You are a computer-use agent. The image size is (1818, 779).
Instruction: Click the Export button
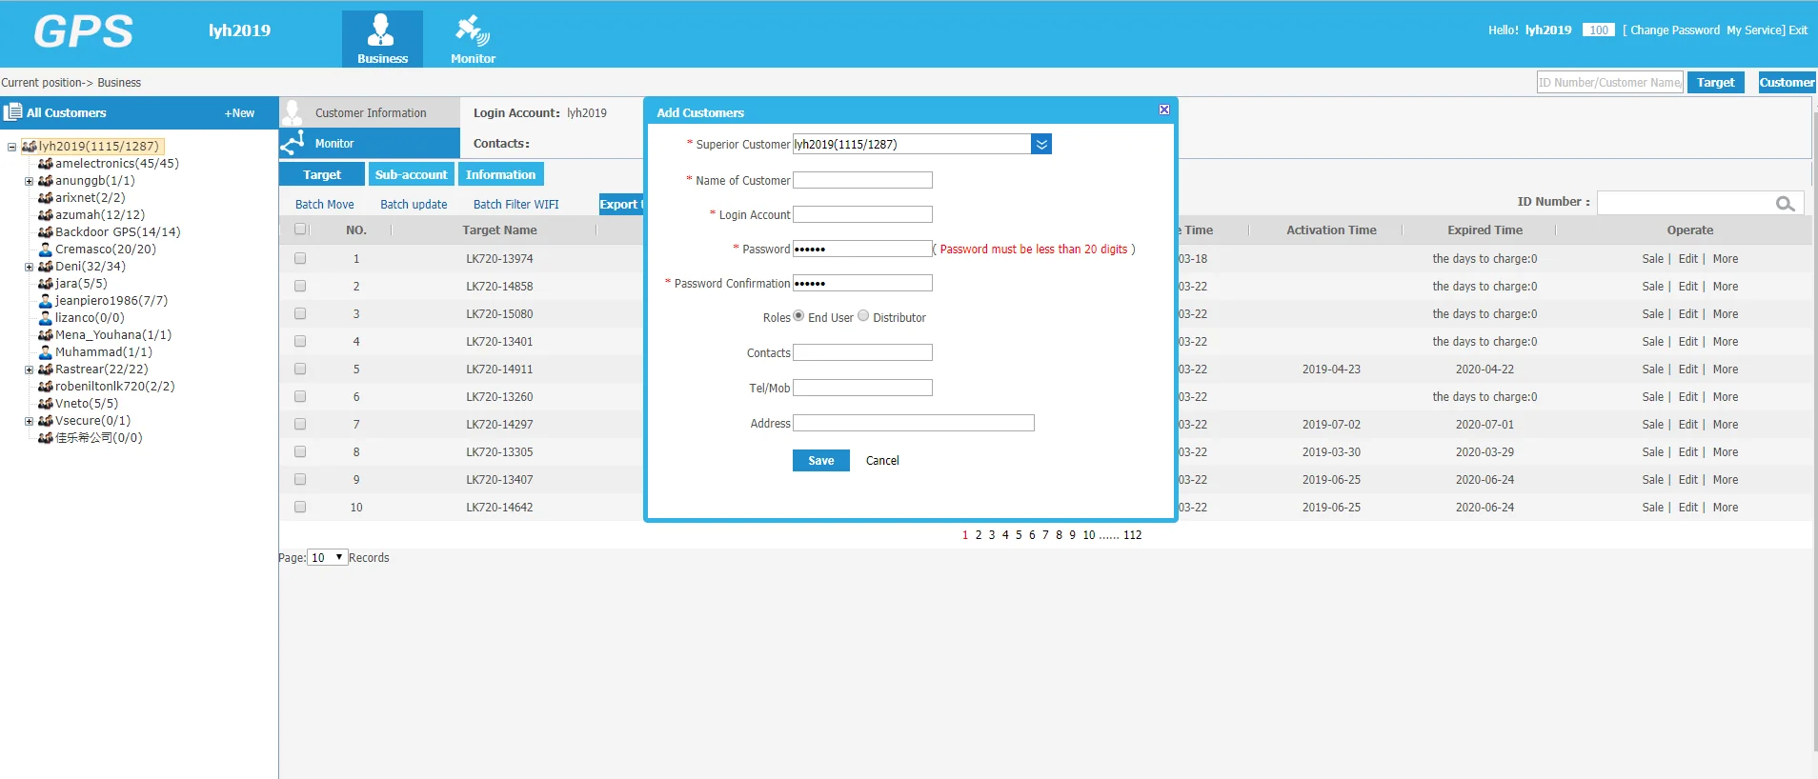621,204
